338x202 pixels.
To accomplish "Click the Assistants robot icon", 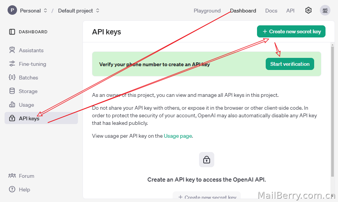I will coord(12,50).
